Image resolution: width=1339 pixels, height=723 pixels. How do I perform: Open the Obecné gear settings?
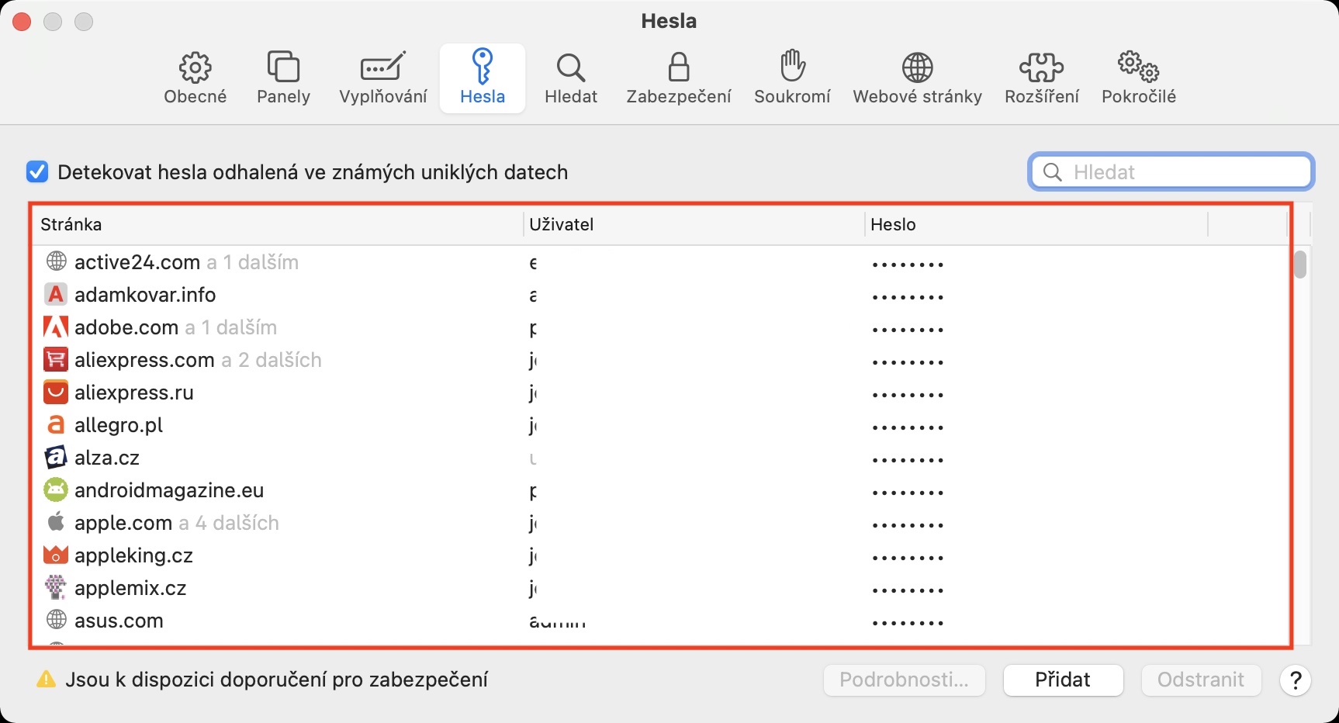click(195, 78)
